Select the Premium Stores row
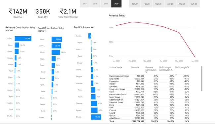Viewport: 215px width, 124px height. [149, 103]
